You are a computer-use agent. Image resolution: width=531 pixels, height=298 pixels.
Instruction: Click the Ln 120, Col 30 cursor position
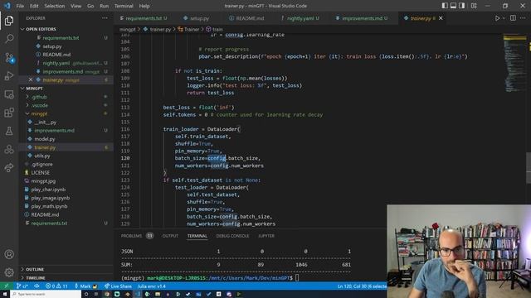[x=362, y=286]
